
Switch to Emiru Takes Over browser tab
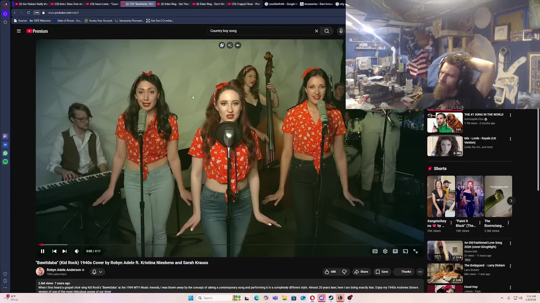pos(67,4)
